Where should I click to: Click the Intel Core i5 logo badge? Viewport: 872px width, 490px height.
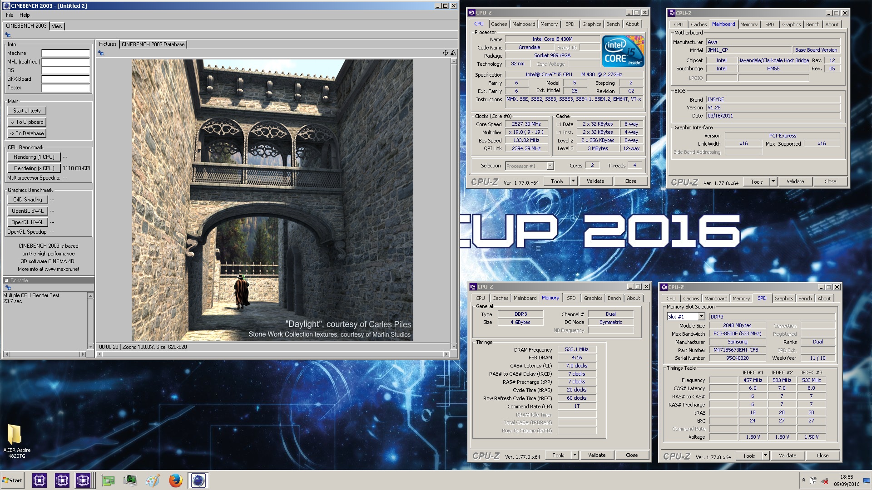tap(623, 51)
